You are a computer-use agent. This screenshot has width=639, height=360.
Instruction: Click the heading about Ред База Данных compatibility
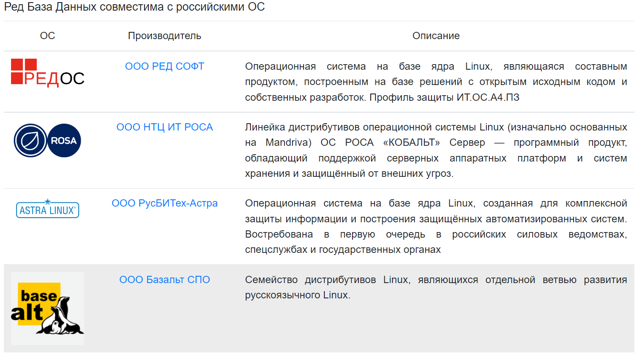pos(134,7)
